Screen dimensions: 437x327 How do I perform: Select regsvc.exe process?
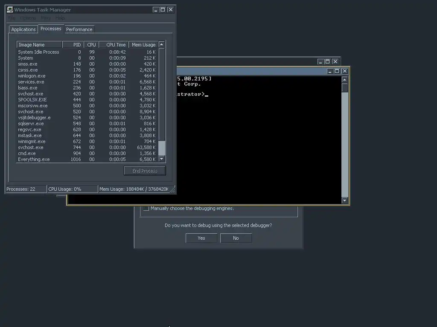[87, 129]
